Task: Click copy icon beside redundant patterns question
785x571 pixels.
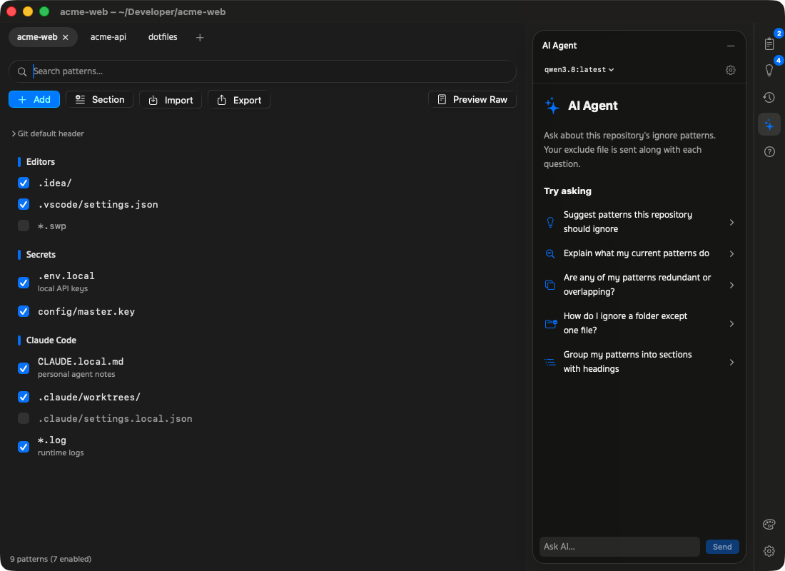Action: [549, 285]
